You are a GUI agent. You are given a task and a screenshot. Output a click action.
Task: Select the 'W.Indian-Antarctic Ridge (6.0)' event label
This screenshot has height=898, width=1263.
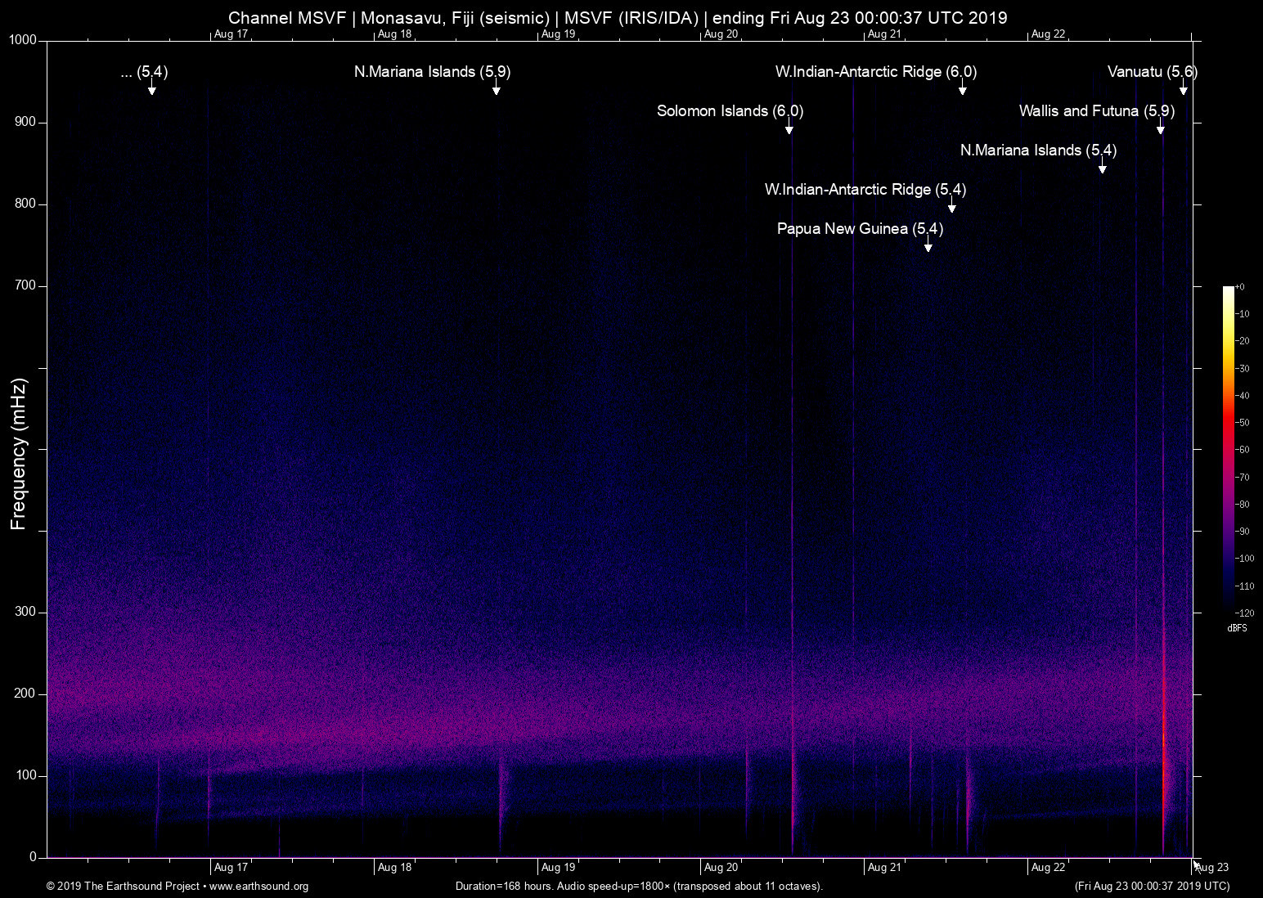[x=876, y=72]
